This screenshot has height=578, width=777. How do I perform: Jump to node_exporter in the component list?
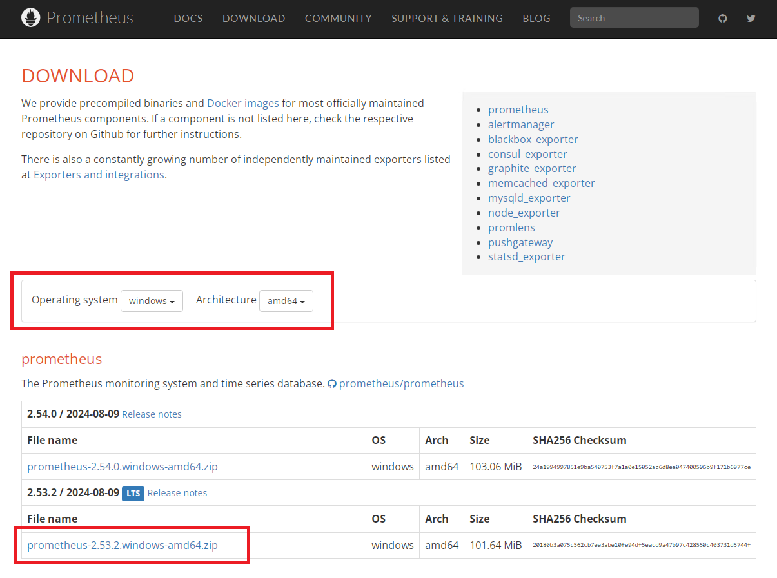524,213
